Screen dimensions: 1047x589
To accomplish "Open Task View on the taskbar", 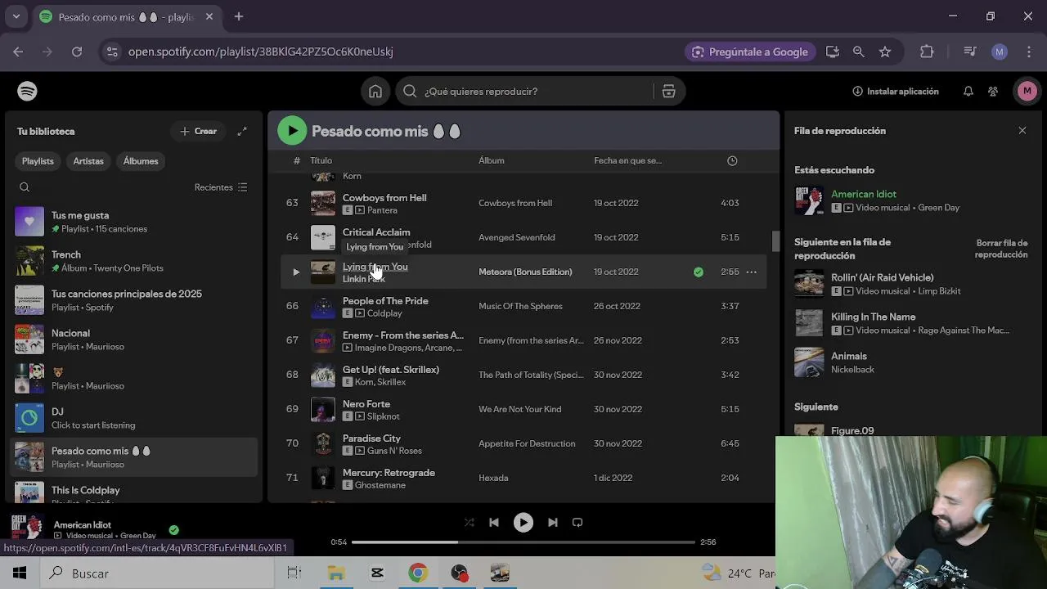I will pos(294,573).
